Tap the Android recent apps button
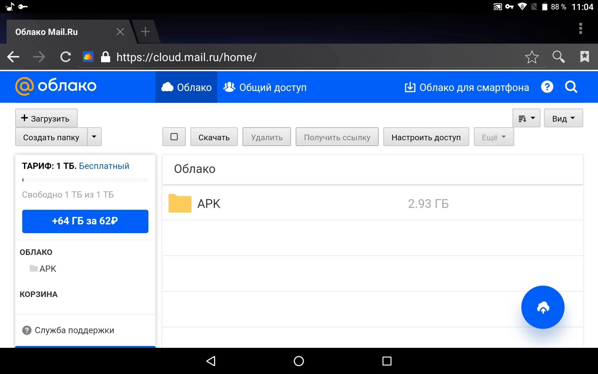The image size is (598, 374). click(x=387, y=361)
